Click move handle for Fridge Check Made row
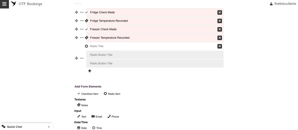Image resolution: width=298 pixels, height=130 pixels. coord(76,12)
